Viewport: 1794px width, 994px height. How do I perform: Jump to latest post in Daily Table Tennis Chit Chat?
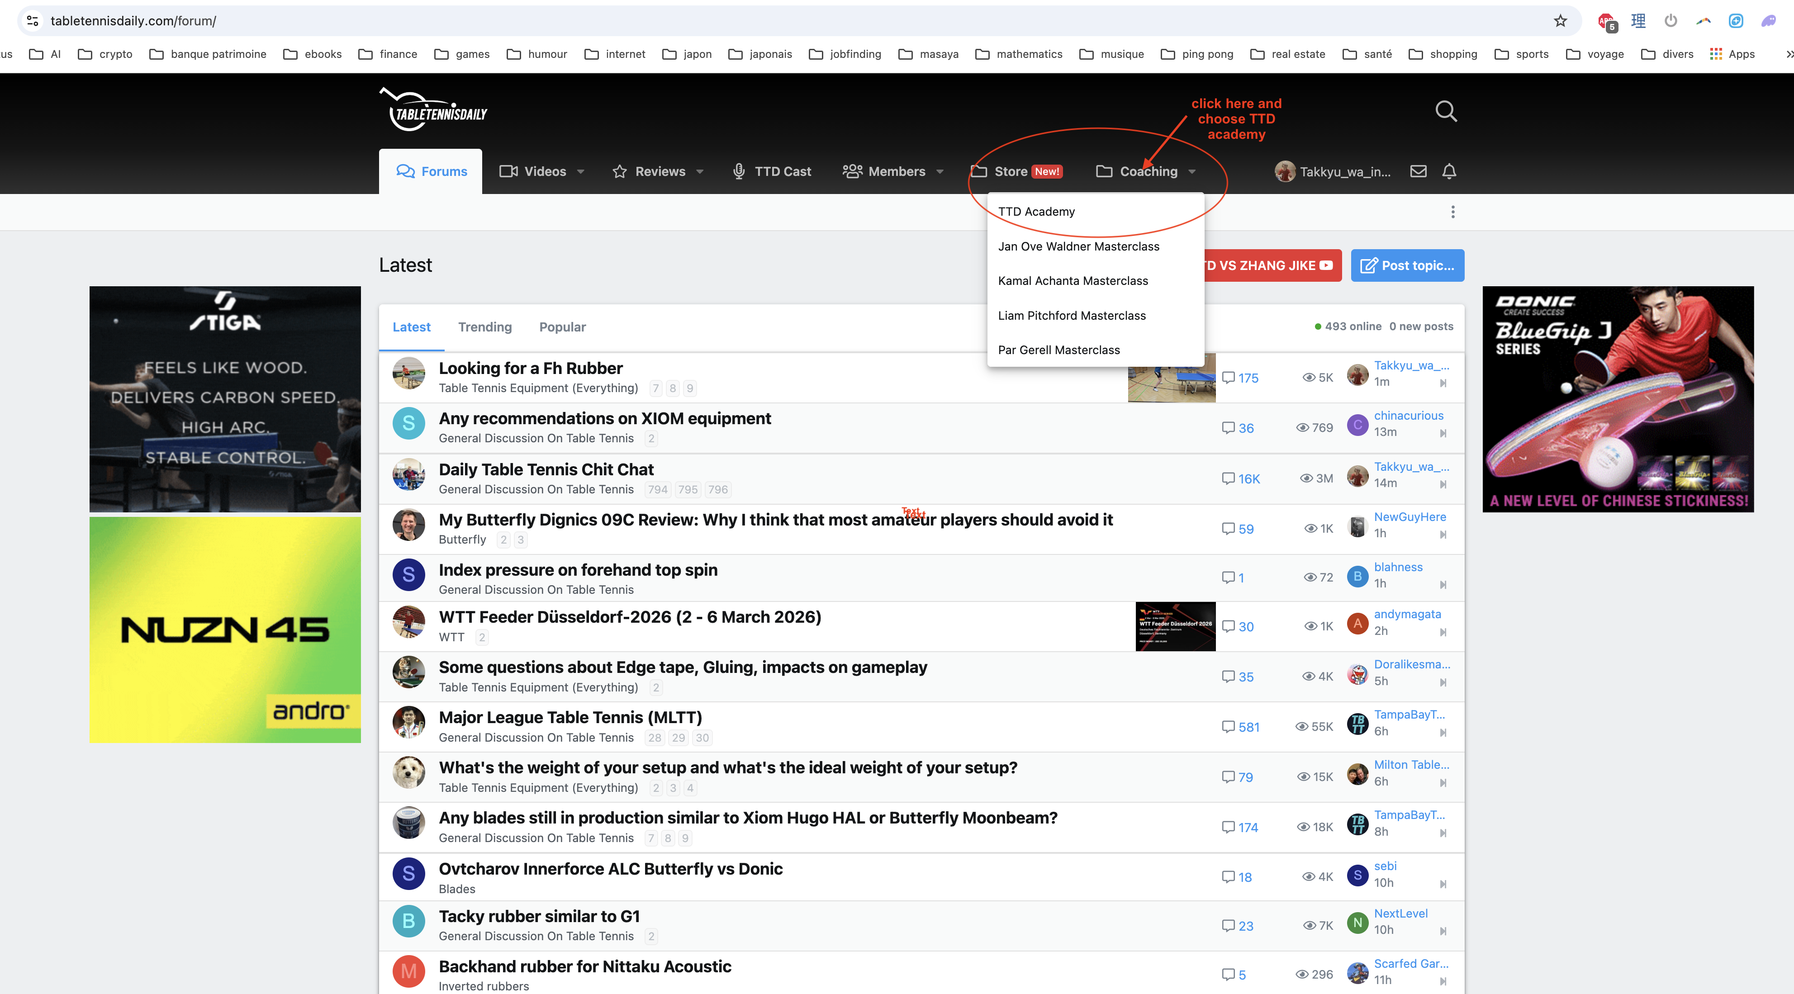click(x=1443, y=484)
